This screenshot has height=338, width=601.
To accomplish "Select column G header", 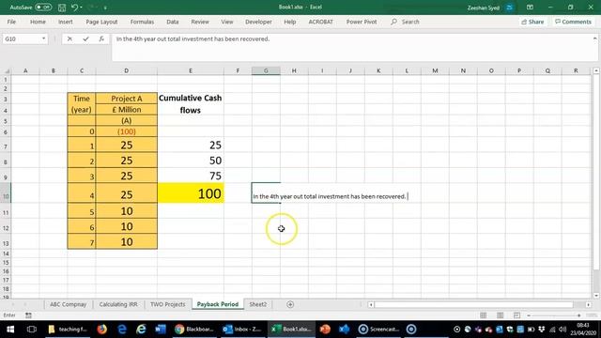I will [266, 71].
